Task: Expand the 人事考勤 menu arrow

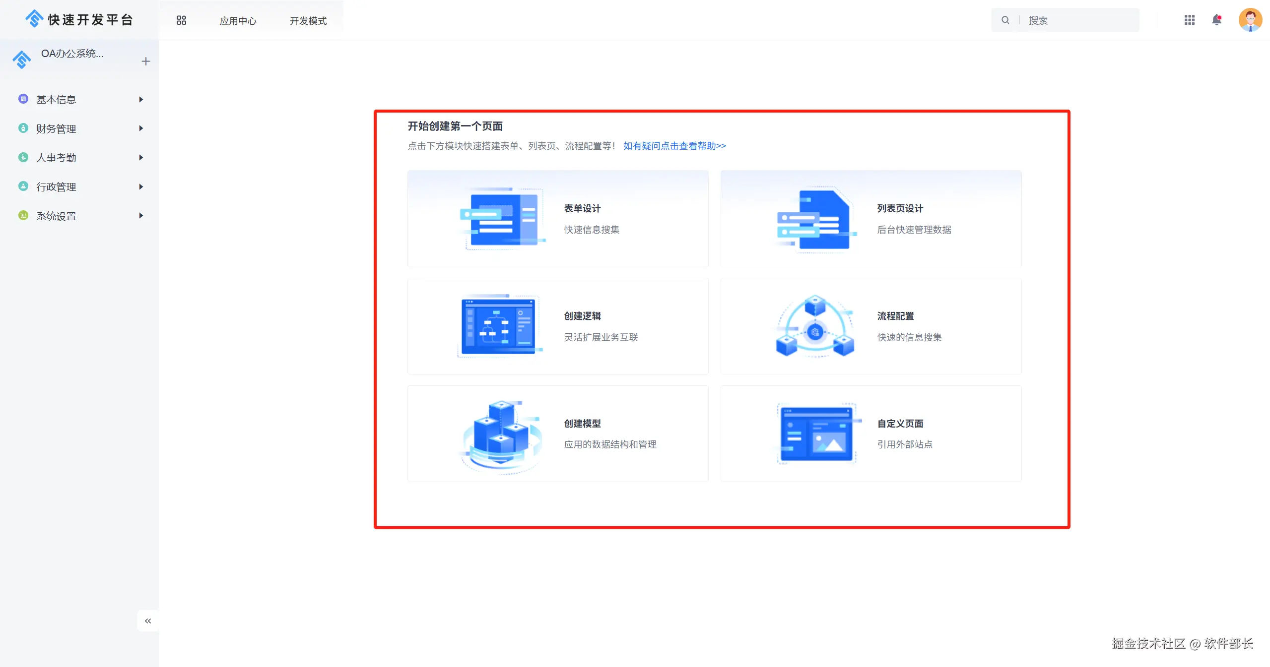Action: (141, 158)
